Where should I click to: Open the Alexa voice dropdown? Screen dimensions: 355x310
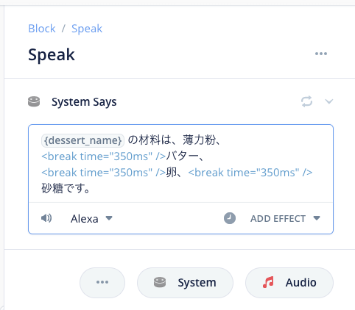(91, 218)
